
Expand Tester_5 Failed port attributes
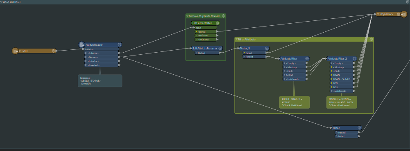tap(244, 53)
